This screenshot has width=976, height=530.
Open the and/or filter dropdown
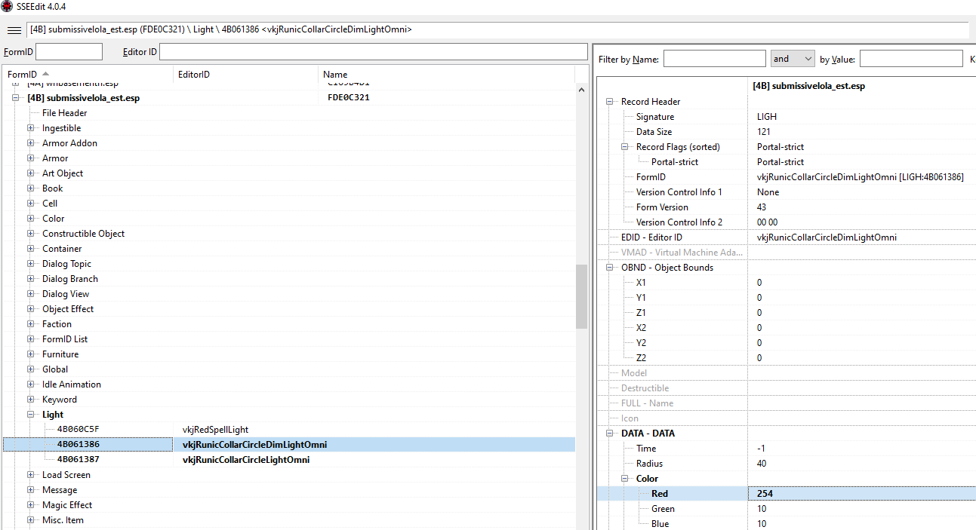coord(792,59)
